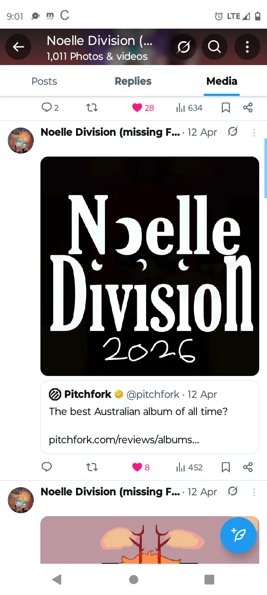This screenshot has width=267, height=595.
Task: Tap the floating compose post button
Action: pyautogui.click(x=238, y=535)
